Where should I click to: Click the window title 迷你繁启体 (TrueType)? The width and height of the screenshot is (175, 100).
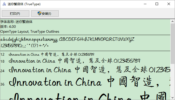(24, 4)
